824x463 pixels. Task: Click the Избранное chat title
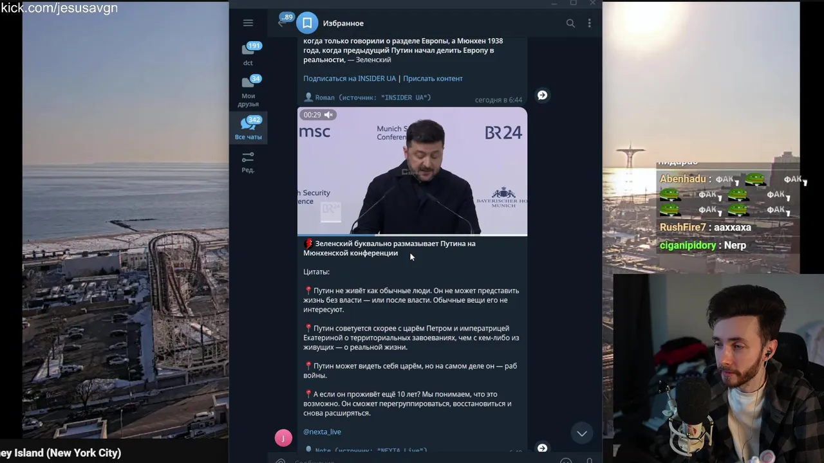pyautogui.click(x=343, y=23)
